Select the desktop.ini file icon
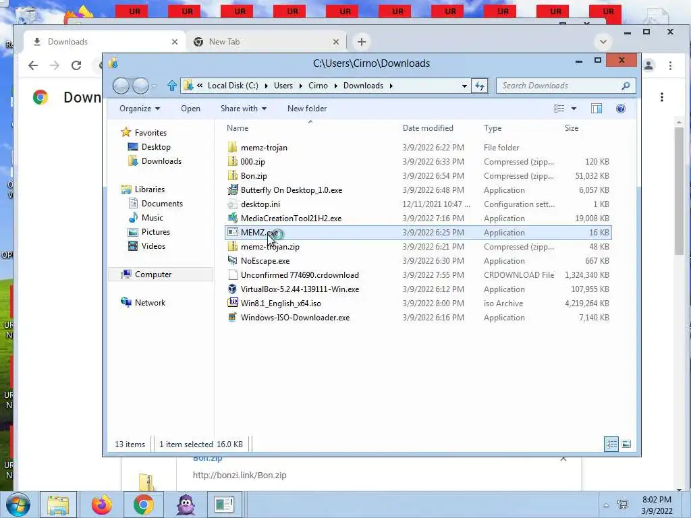The image size is (691, 518). [x=233, y=204]
